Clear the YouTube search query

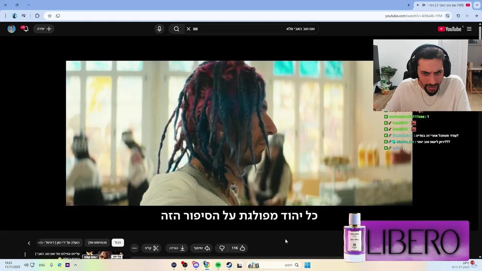[189, 29]
